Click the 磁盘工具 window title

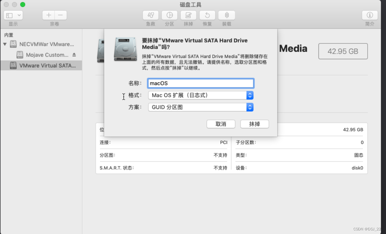(x=191, y=4)
